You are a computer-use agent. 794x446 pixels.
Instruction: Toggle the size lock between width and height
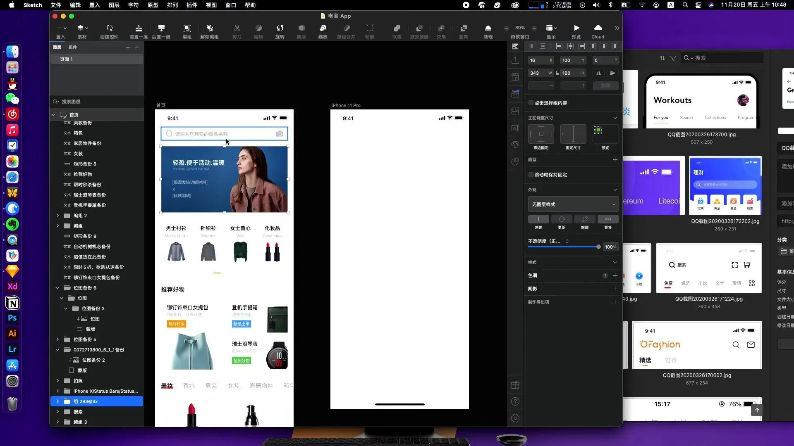click(557, 73)
